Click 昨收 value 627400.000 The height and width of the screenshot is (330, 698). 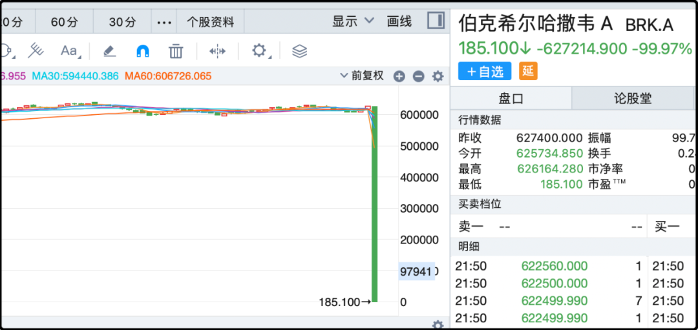549,138
